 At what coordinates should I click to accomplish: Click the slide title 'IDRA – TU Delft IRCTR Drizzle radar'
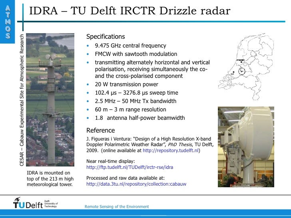130,10
